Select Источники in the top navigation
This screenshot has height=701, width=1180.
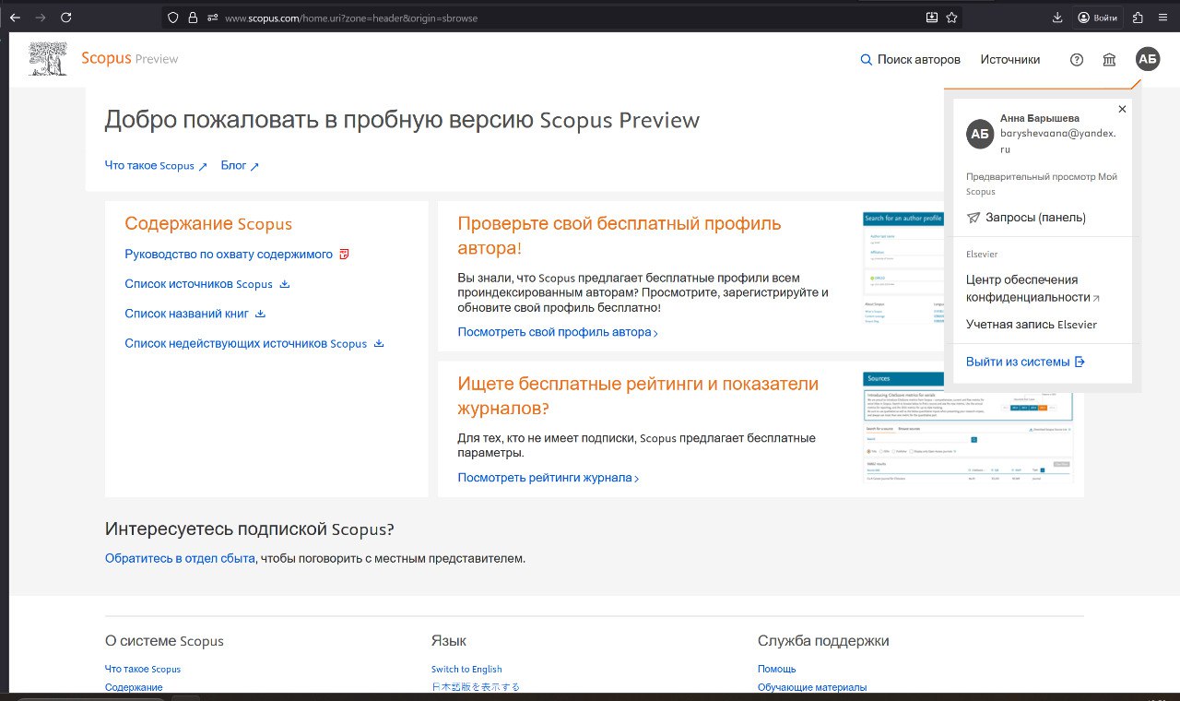click(1010, 59)
